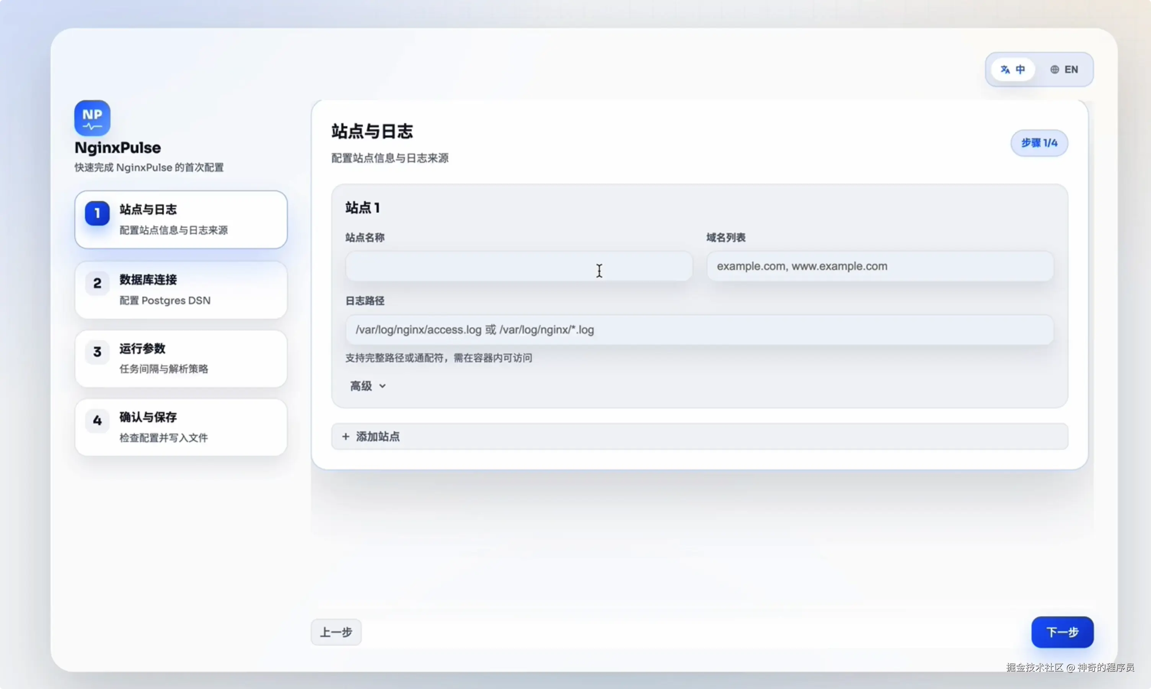Click step number 3 badge
The height and width of the screenshot is (689, 1151).
pyautogui.click(x=97, y=352)
